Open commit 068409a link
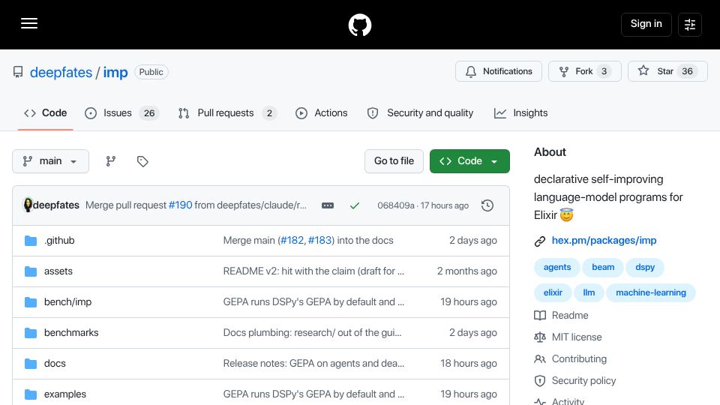Viewport: 720px width, 405px height. click(x=396, y=205)
